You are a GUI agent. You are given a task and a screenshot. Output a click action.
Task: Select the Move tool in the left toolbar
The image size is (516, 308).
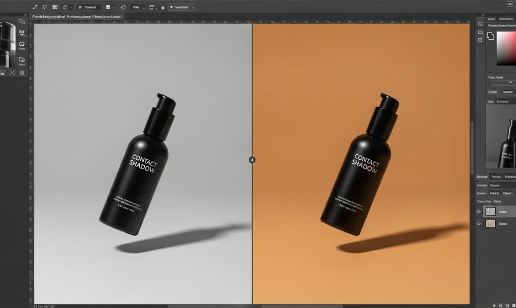click(x=21, y=21)
